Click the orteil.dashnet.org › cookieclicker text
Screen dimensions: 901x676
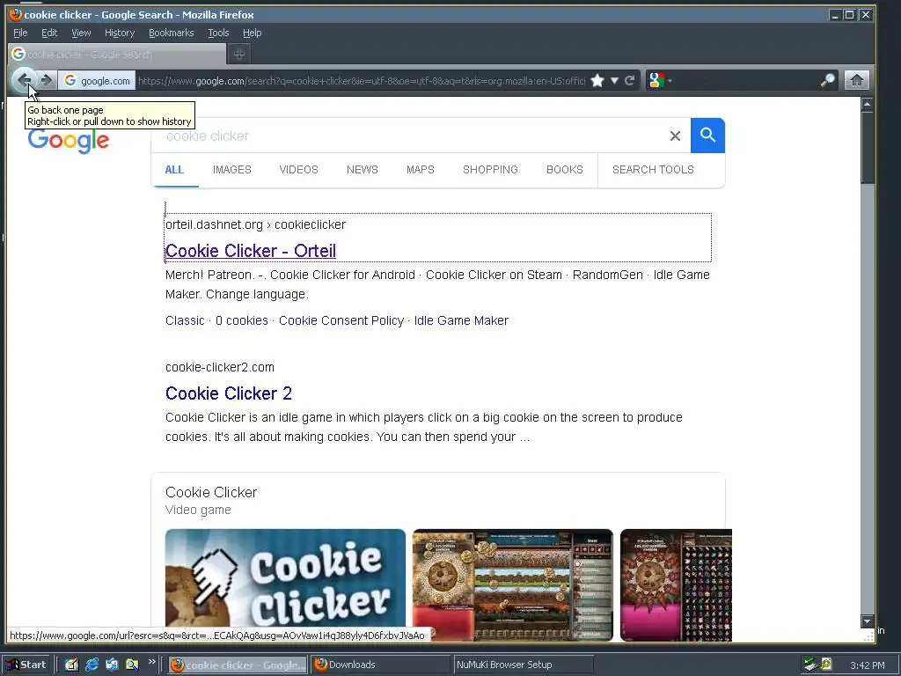(255, 224)
